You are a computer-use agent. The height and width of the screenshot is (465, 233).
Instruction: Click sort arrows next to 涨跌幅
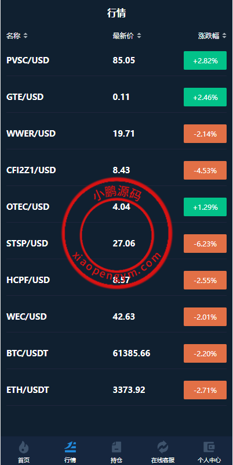click(224, 36)
